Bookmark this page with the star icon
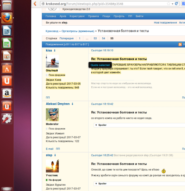 point(169,3)
